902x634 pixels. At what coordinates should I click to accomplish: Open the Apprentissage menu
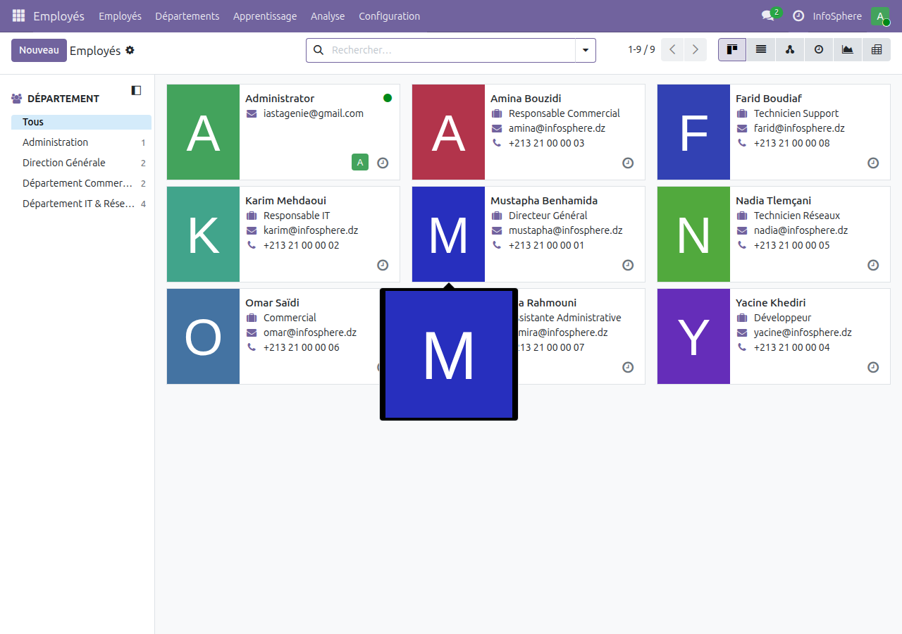click(265, 15)
